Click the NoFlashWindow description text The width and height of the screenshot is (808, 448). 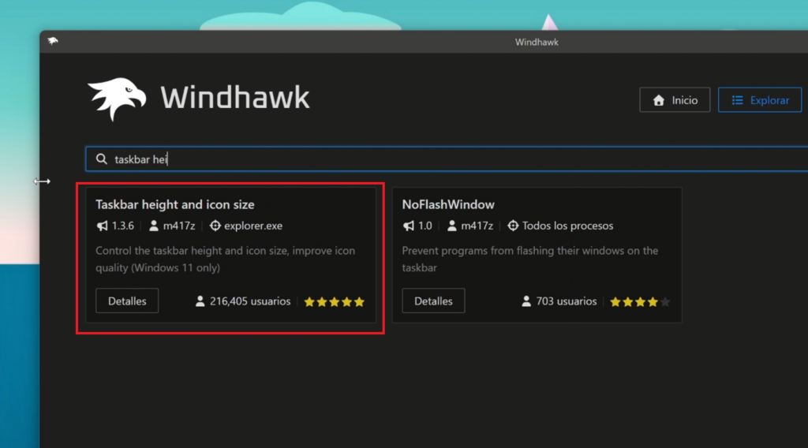529,259
